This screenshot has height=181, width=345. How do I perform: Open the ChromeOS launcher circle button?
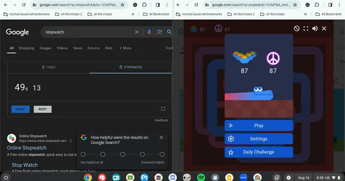tap(6, 178)
